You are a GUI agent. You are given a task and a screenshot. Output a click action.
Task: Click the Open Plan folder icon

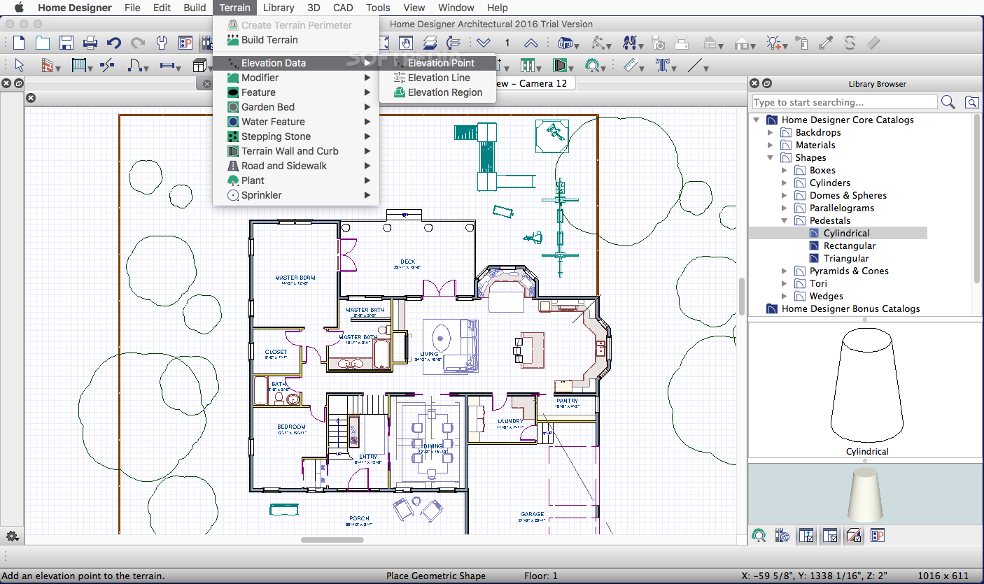point(43,43)
